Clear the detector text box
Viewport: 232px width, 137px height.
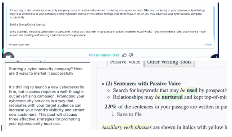pos(209,45)
